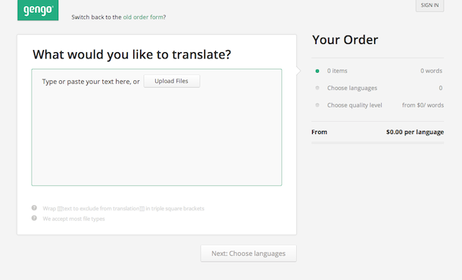Click Next: Choose languages button
This screenshot has height=280, width=462.
click(248, 254)
